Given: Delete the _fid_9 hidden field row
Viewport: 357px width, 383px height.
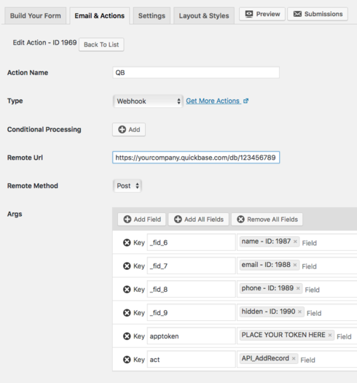Looking at the screenshot, I should click(127, 313).
